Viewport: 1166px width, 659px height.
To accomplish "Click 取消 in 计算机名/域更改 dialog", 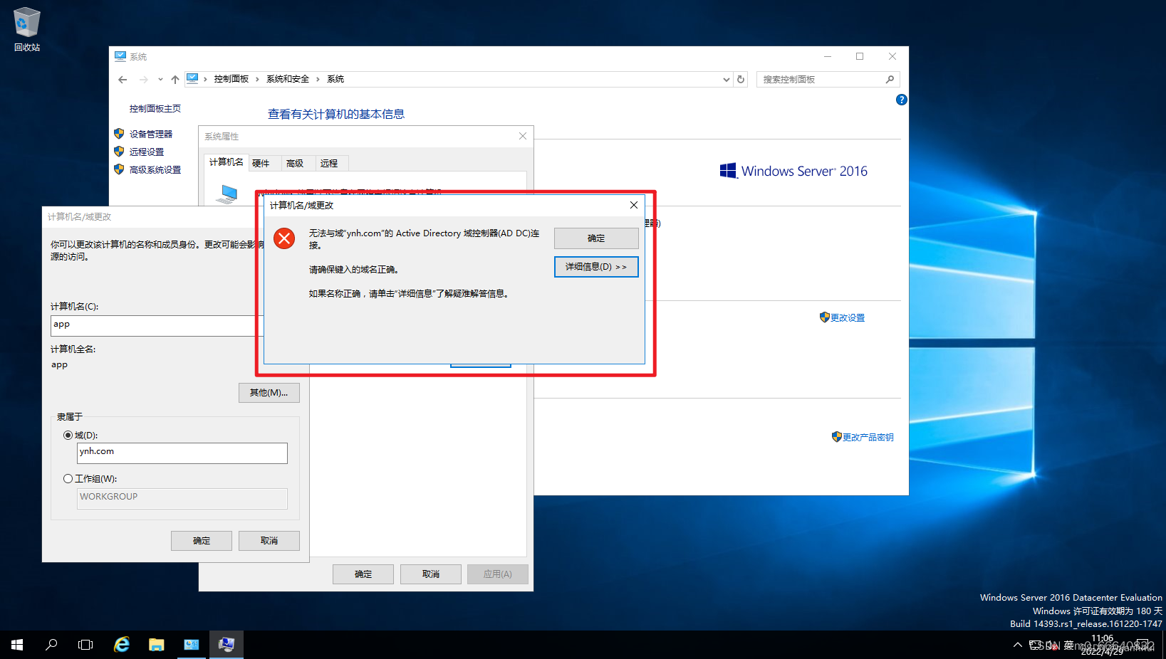I will tap(269, 541).
